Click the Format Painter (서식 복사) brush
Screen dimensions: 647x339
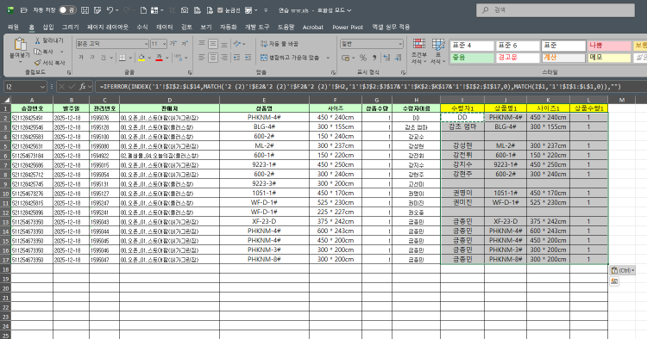pyautogui.click(x=49, y=63)
